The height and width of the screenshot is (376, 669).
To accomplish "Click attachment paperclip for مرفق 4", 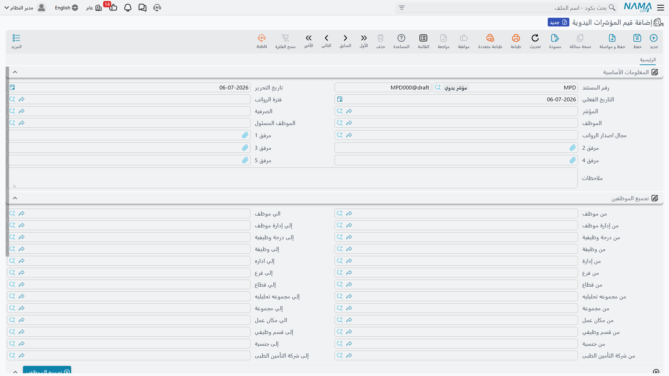I will tap(573, 160).
